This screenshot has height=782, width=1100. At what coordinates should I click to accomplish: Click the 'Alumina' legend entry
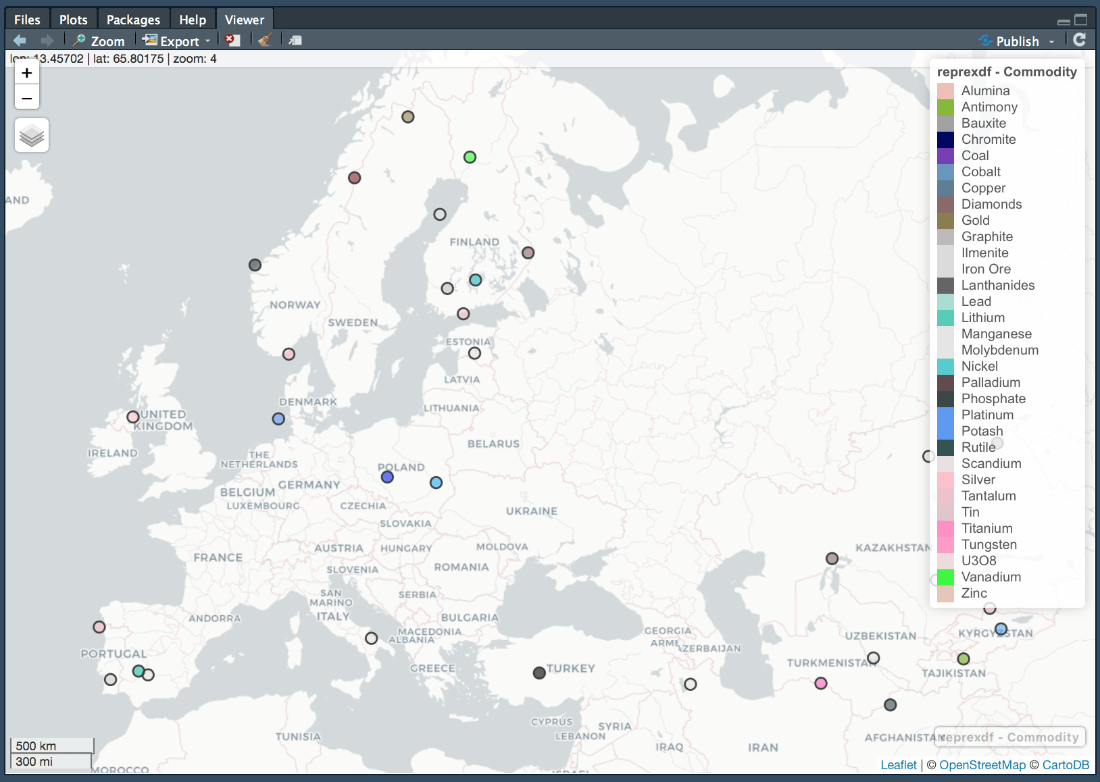pos(985,90)
